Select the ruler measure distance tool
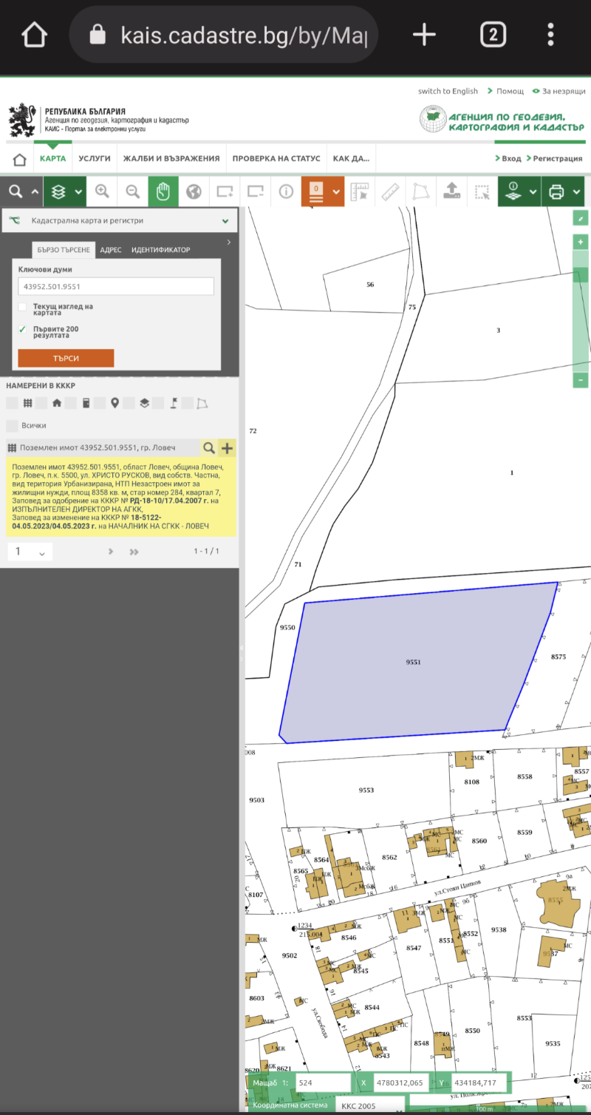 [x=390, y=192]
